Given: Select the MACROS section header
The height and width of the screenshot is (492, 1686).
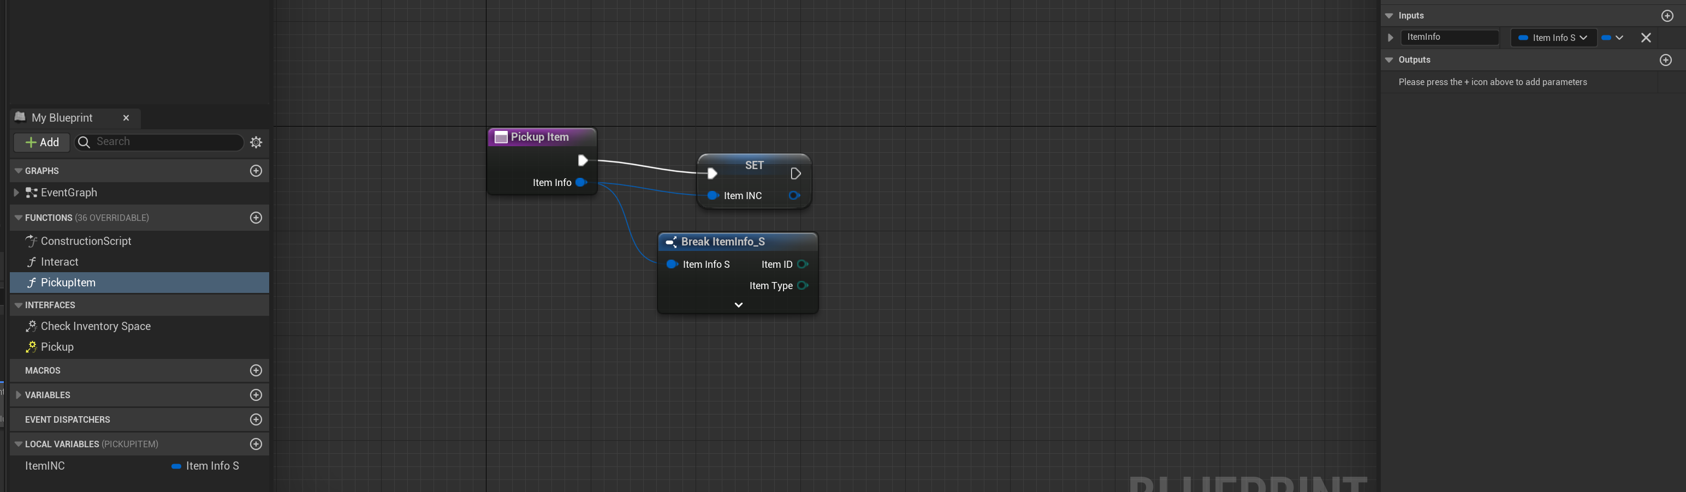Looking at the screenshot, I should [139, 370].
